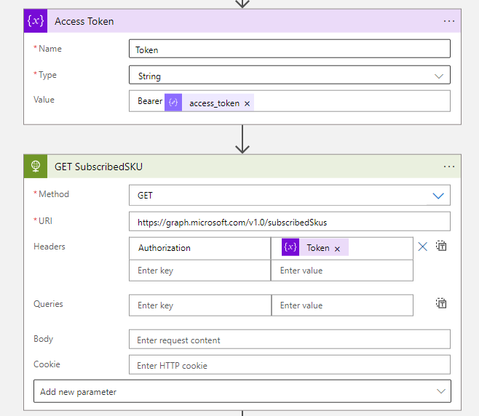Viewport: 479px width, 416px height.
Task: Click the empty Headers Enter value field
Action: (x=342, y=271)
